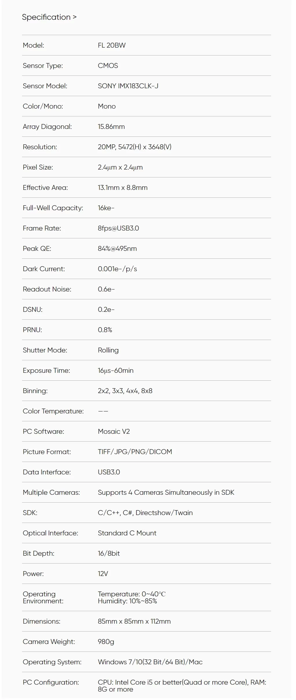Click the Sensor Type label
Viewport: 296px width, 700px height.
click(x=43, y=66)
